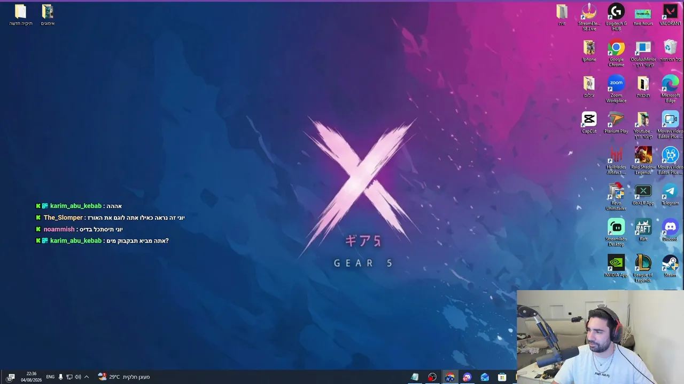Click noammish chat username
This screenshot has height=384, width=684.
pos(59,229)
